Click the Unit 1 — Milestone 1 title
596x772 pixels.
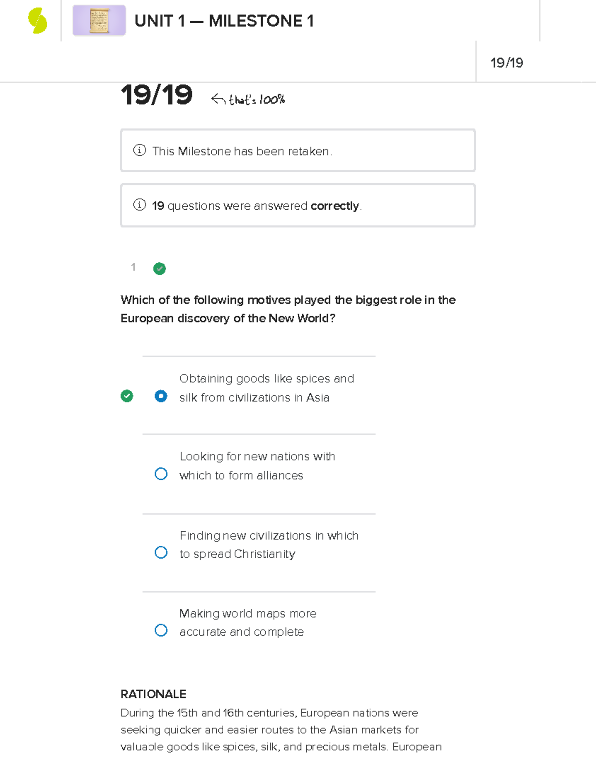[224, 21]
